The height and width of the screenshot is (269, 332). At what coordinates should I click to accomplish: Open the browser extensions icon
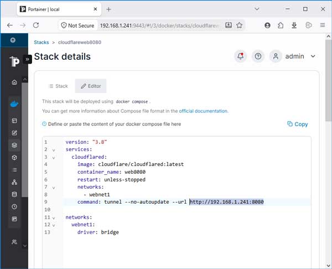click(x=281, y=25)
